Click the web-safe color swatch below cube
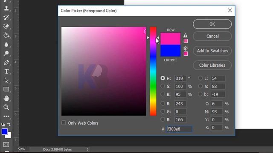Image resolution: width=273 pixels, height=153 pixels. point(186,54)
